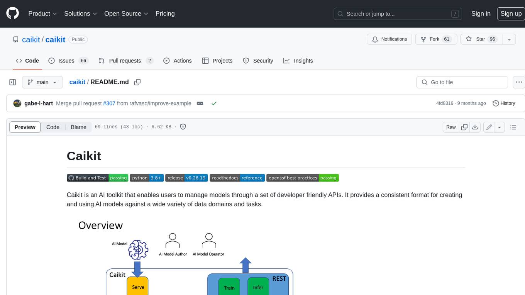
Task: Click the Sign in link
Action: tap(481, 14)
